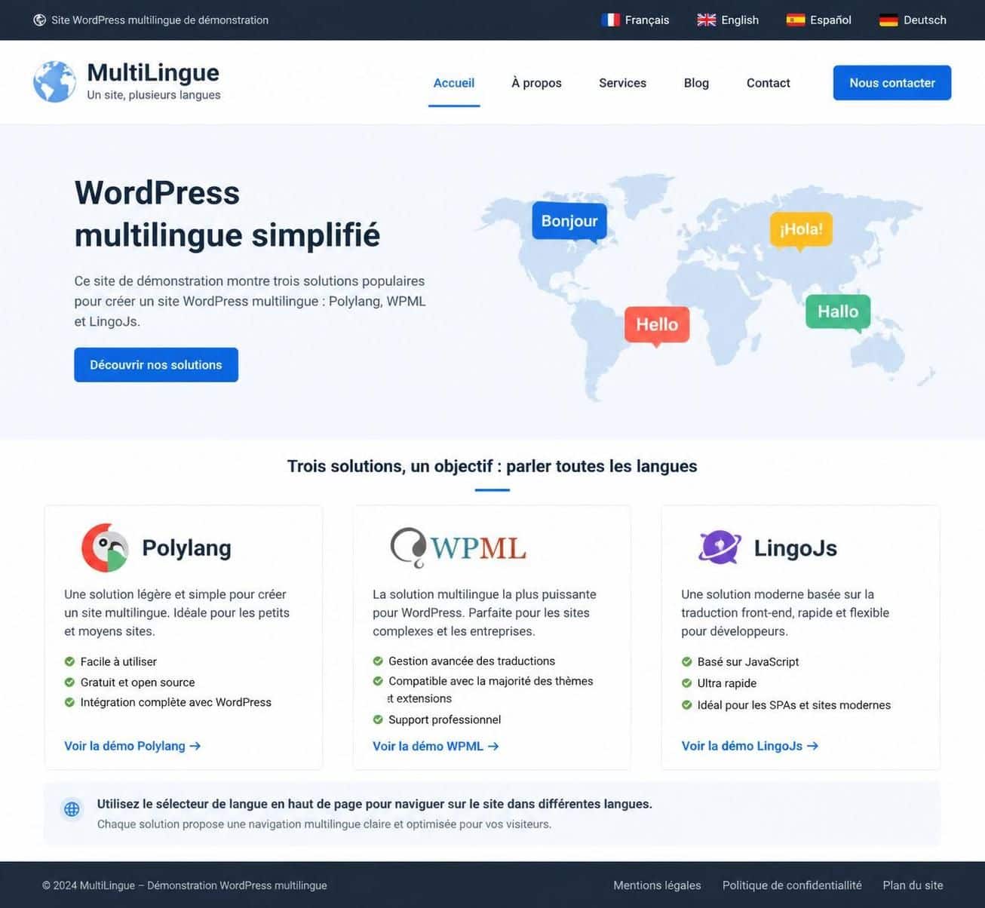
Task: Open the Politique de confidentialité footer link
Action: (792, 885)
